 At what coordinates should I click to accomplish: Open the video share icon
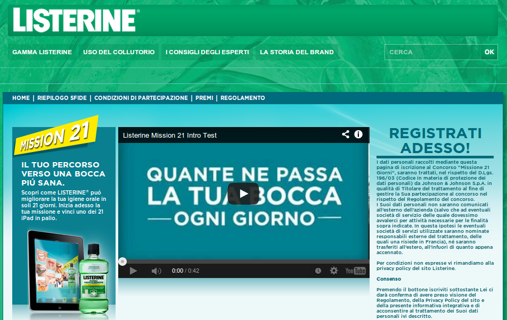(x=346, y=134)
